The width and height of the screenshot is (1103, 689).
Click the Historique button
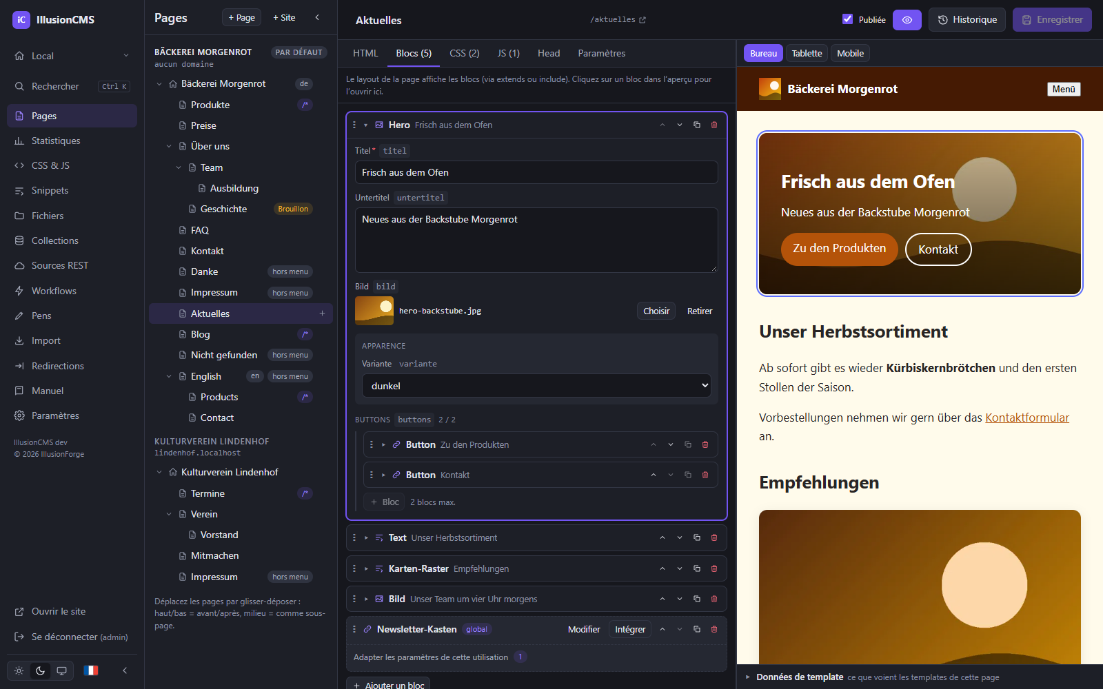tap(967, 20)
